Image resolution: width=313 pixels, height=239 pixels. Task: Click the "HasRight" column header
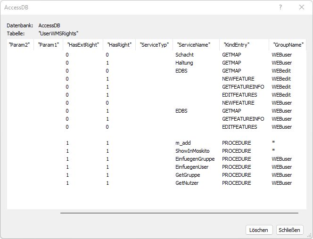(x=119, y=45)
